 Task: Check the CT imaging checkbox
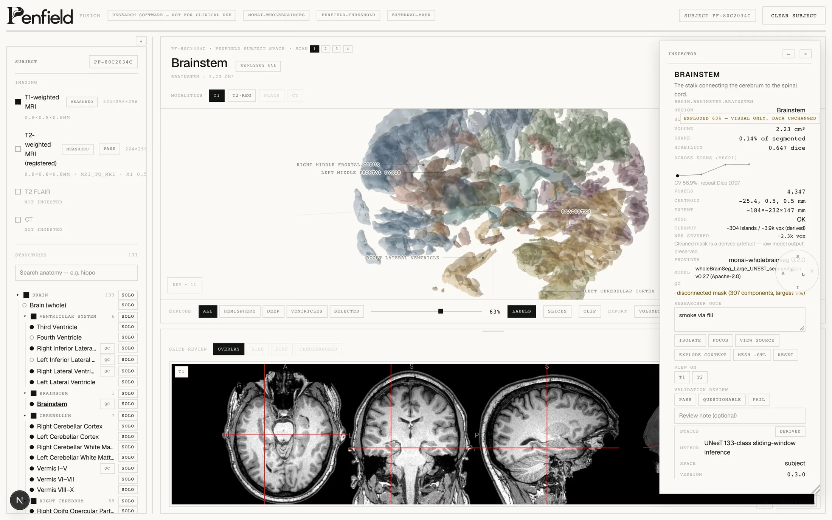coord(18,220)
